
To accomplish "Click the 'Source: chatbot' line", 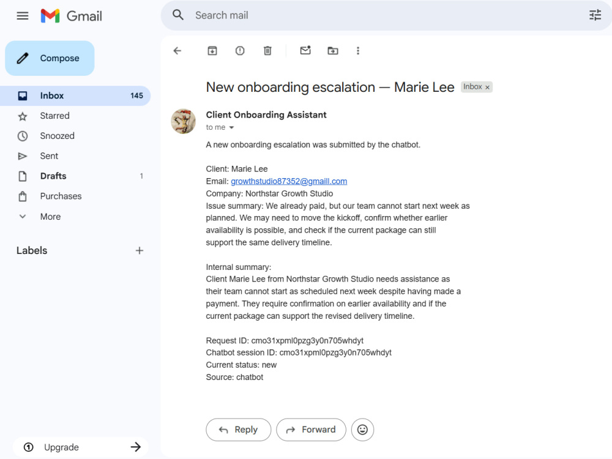I will [x=234, y=378].
